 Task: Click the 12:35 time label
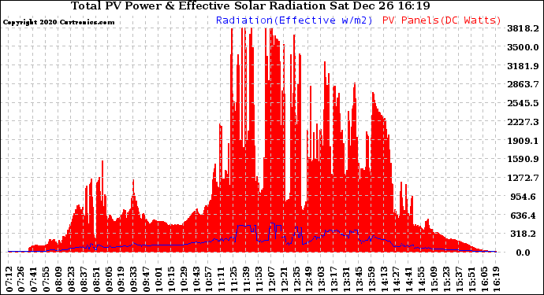pos(296,279)
